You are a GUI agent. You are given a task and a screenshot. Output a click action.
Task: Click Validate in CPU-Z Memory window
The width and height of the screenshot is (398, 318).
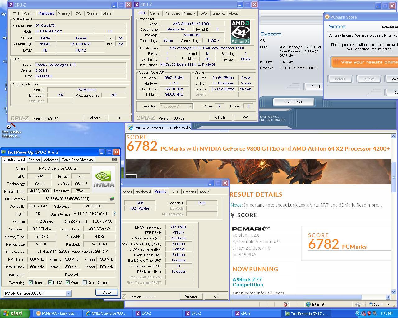tap(191, 296)
